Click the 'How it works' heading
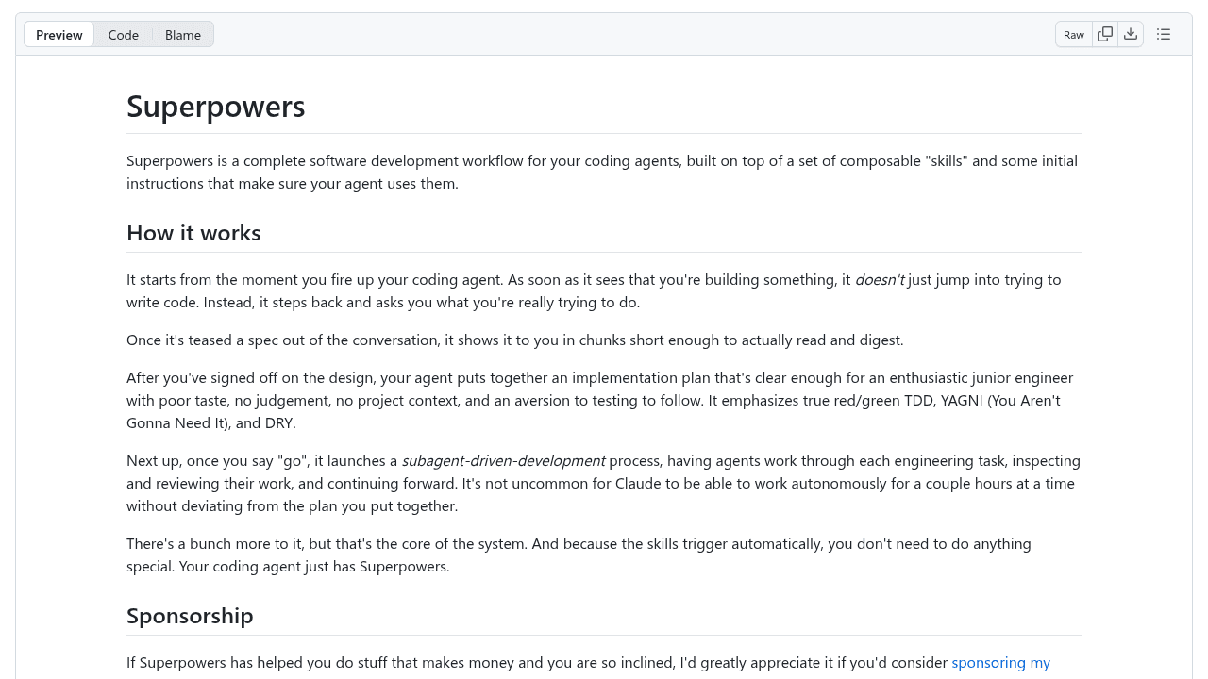 (193, 232)
